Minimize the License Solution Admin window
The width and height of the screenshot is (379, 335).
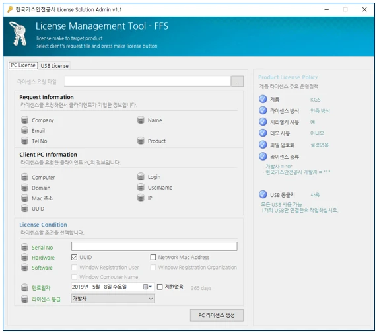click(x=327, y=9)
